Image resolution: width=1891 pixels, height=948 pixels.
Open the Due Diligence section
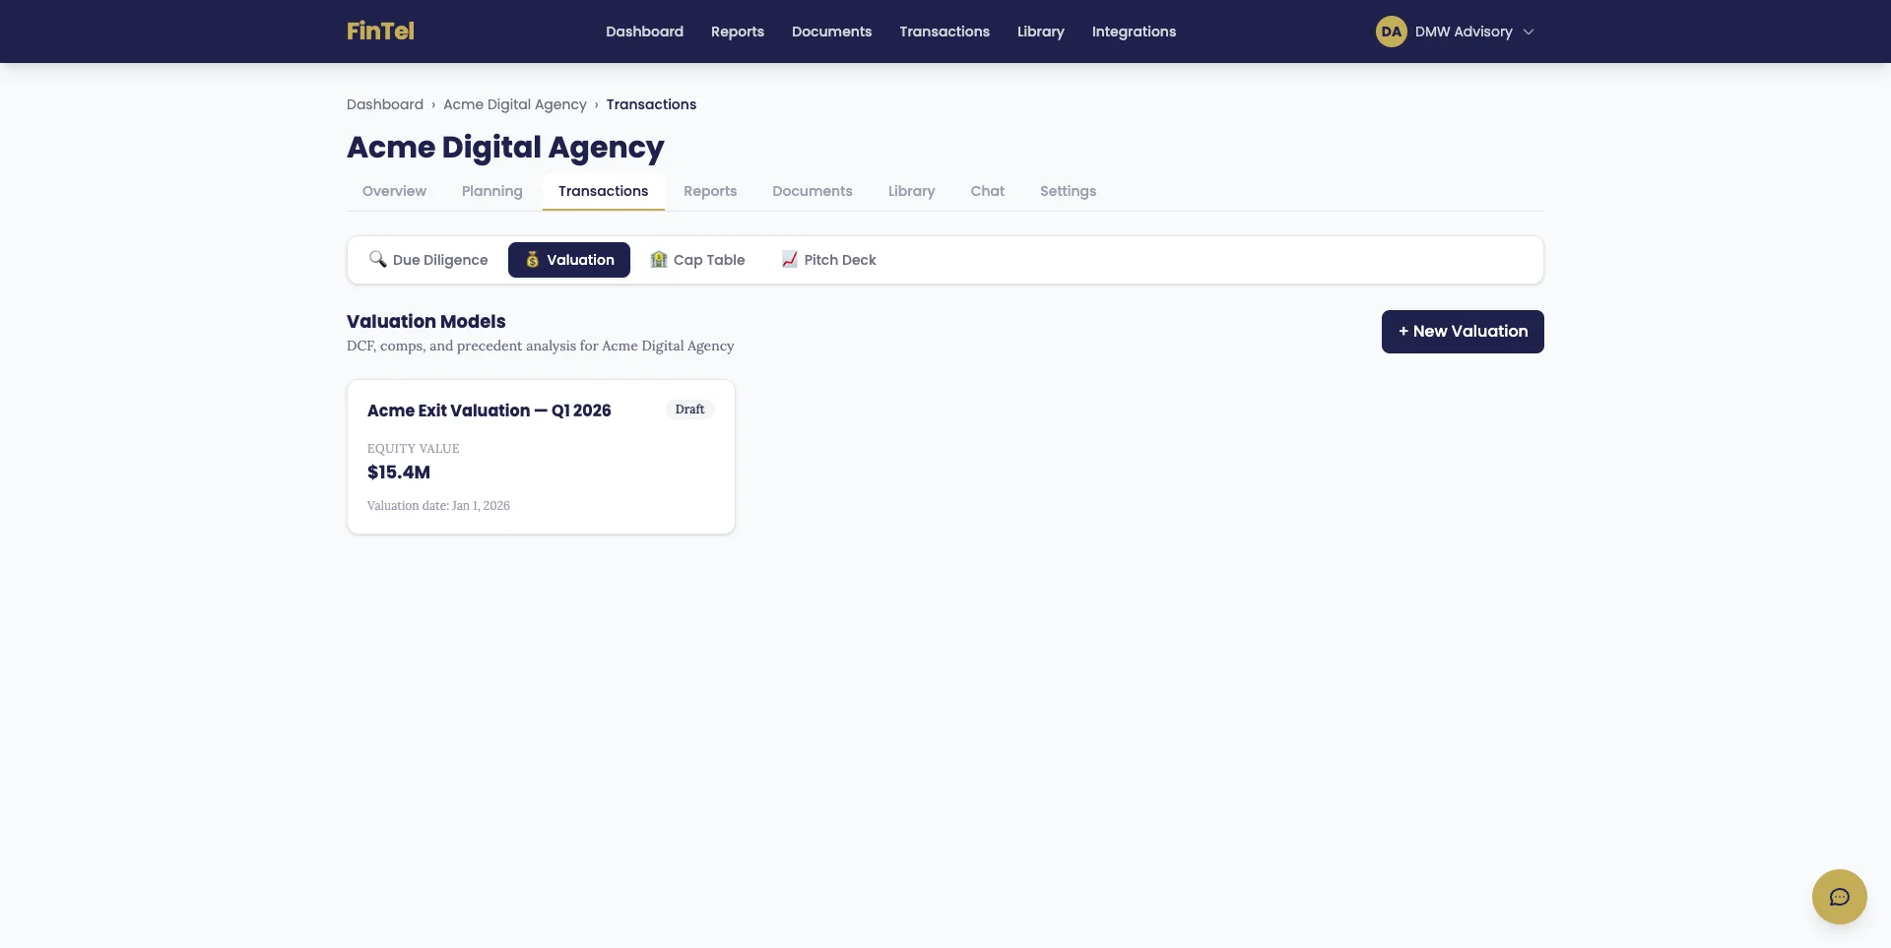(x=428, y=260)
